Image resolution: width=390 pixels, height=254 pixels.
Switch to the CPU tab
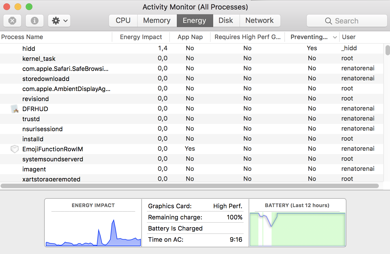[x=123, y=21]
